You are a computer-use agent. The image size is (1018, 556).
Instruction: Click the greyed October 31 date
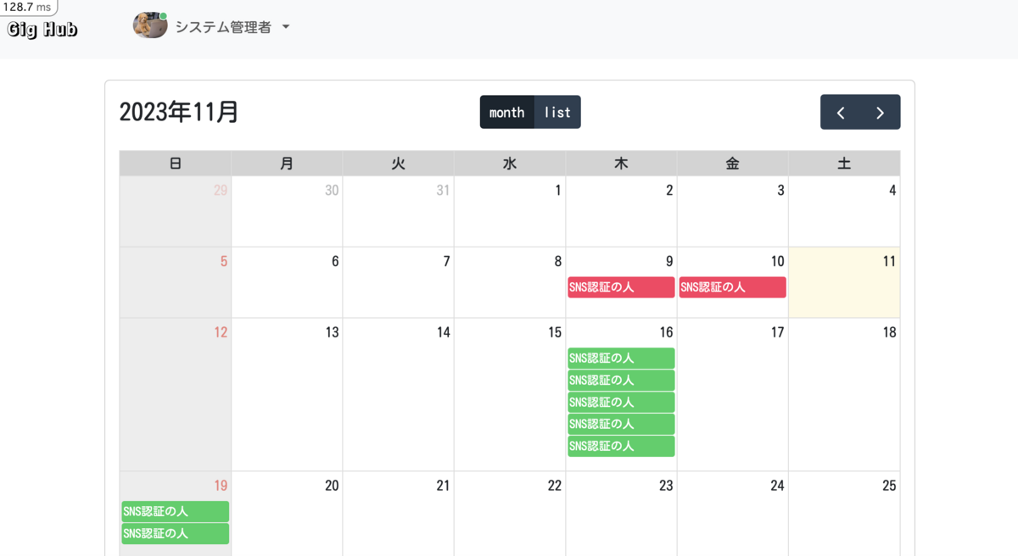tap(443, 191)
